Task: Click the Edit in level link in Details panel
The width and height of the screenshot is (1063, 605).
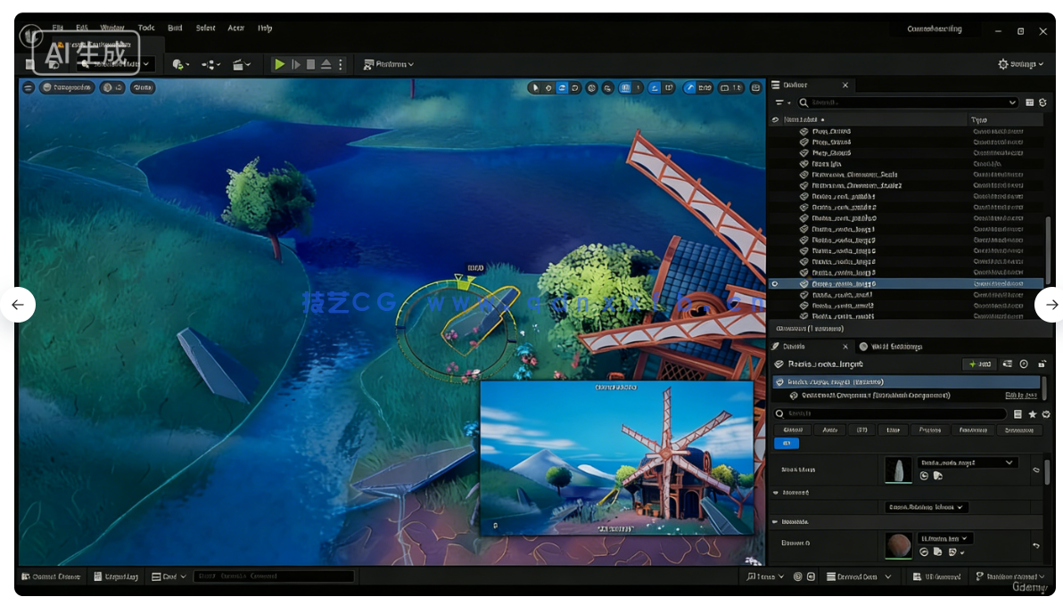Action: click(x=1021, y=396)
